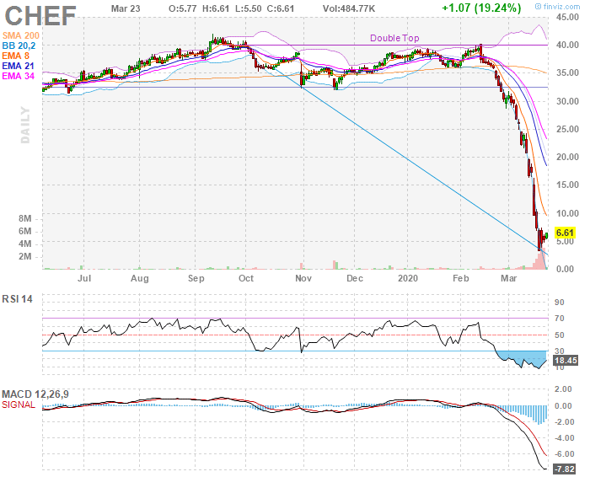Click the open price O:5.77
This screenshot has height=477, width=590.
pyautogui.click(x=183, y=8)
